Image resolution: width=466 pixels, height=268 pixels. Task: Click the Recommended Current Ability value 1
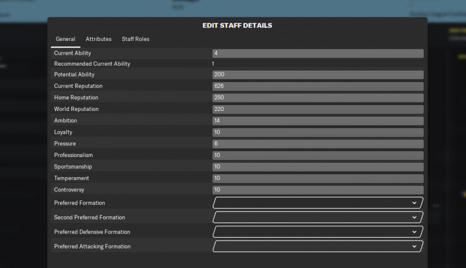[x=213, y=63]
